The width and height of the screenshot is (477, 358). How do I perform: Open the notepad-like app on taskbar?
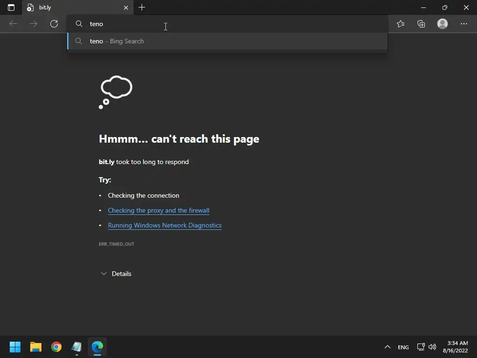(77, 347)
